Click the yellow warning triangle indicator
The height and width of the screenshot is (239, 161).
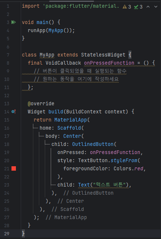pos(125,7)
